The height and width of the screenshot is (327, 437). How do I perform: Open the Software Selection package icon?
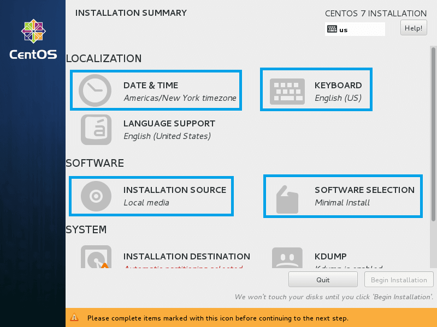point(287,199)
